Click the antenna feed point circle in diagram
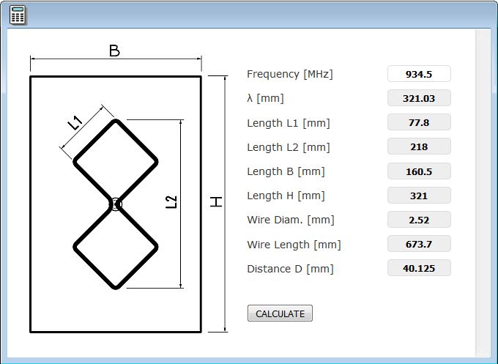Image resolution: width=498 pixels, height=364 pixels. 116,204
